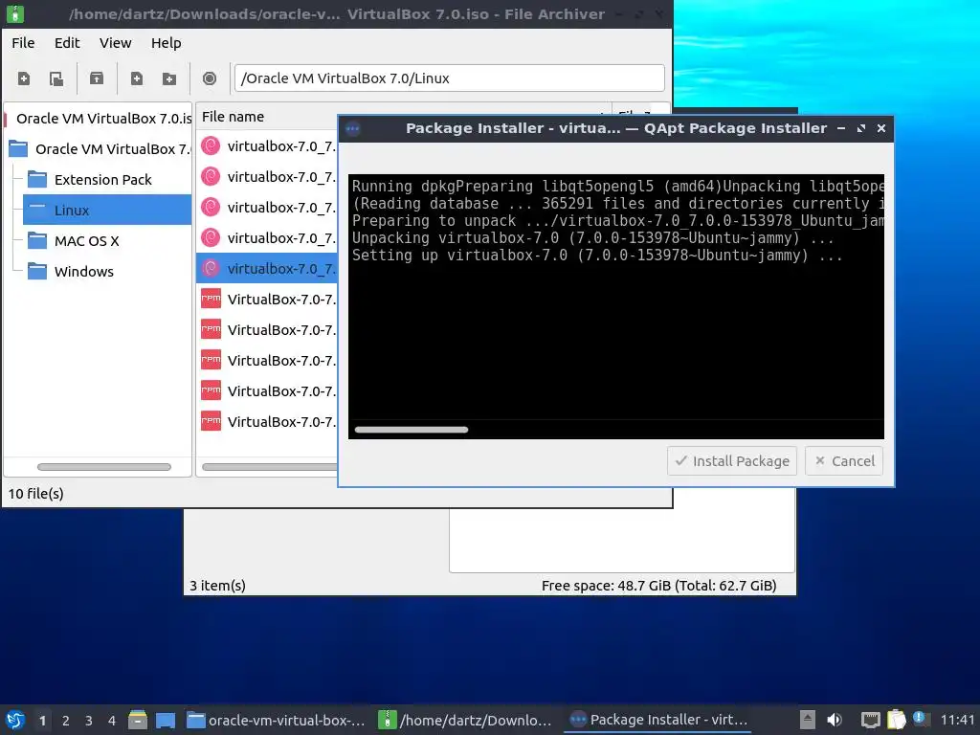Viewport: 980px width, 735px height.
Task: Select the MAC OS X folder
Action: 86,240
